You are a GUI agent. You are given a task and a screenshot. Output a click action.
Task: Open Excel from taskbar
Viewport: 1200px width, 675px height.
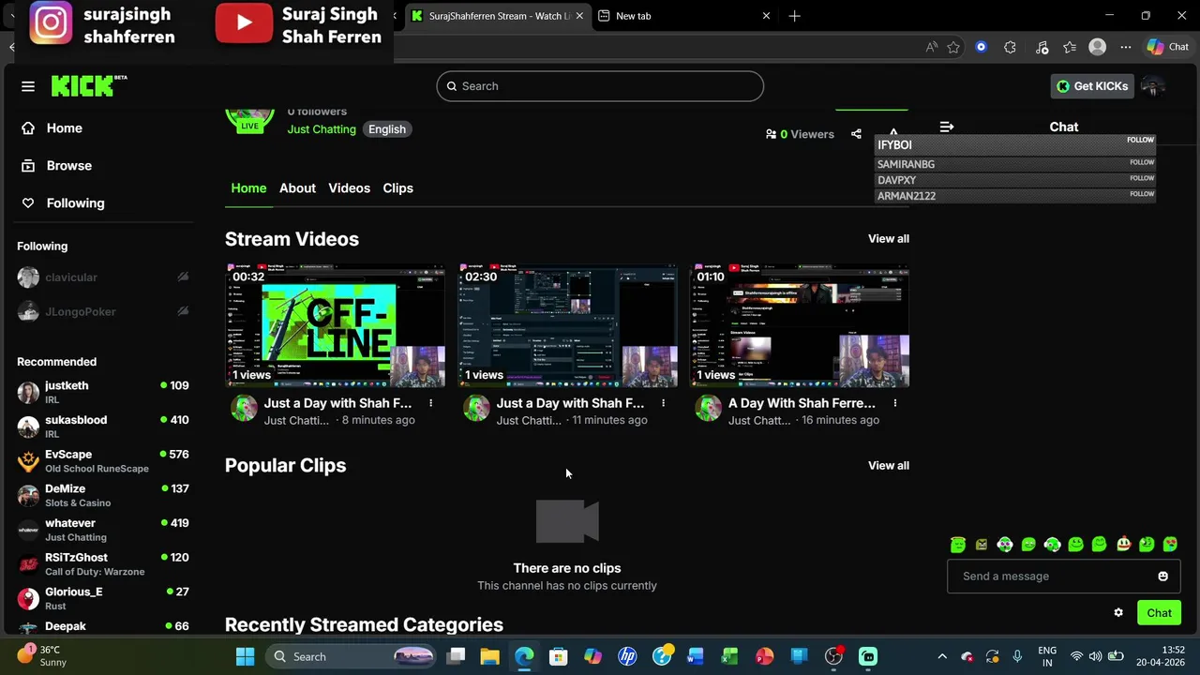729,656
